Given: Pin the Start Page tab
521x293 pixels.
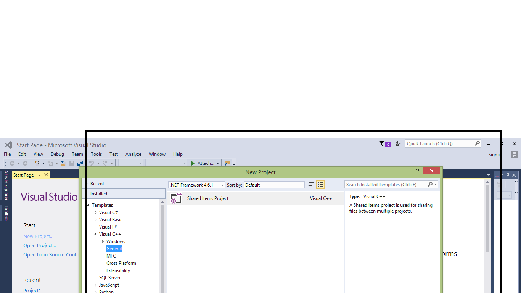Looking at the screenshot, I should 39,175.
